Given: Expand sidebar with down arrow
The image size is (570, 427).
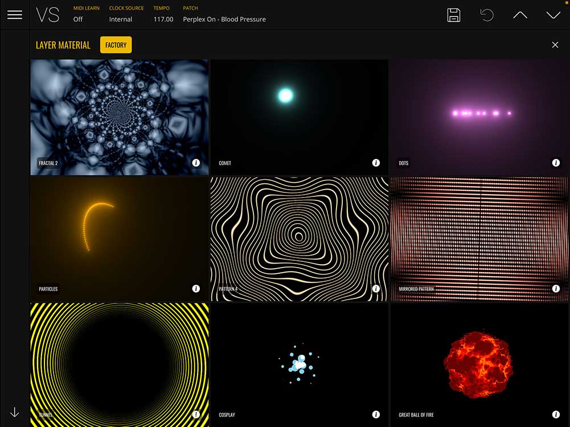Looking at the screenshot, I should click(15, 412).
